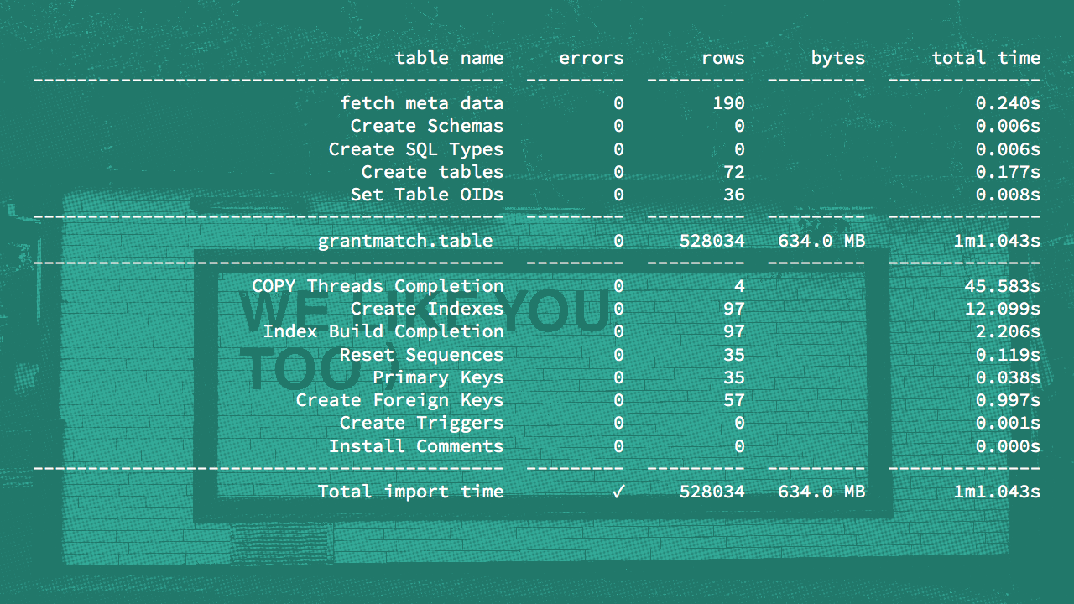Select the 'Create Indexes' row label
The height and width of the screenshot is (604, 1074).
426,309
